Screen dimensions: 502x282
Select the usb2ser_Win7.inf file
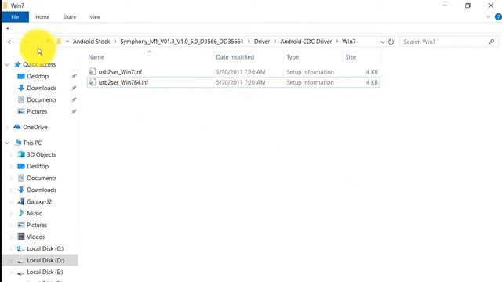point(234,72)
